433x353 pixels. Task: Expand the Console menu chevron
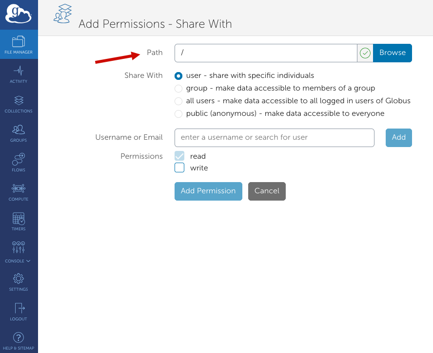pyautogui.click(x=28, y=261)
